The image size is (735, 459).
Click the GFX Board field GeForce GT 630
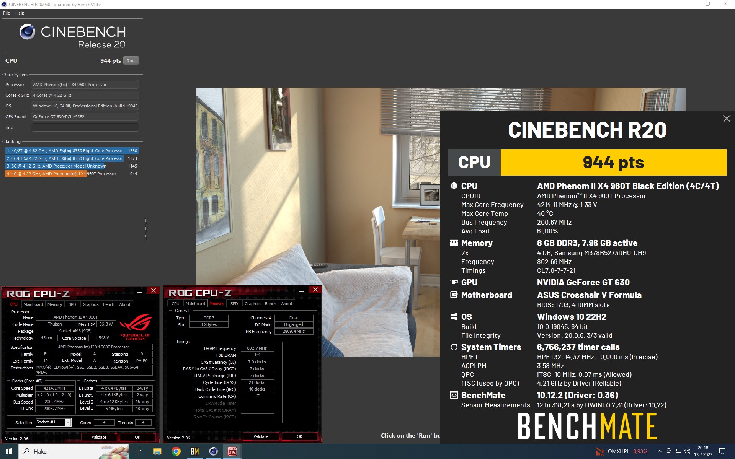click(x=85, y=117)
